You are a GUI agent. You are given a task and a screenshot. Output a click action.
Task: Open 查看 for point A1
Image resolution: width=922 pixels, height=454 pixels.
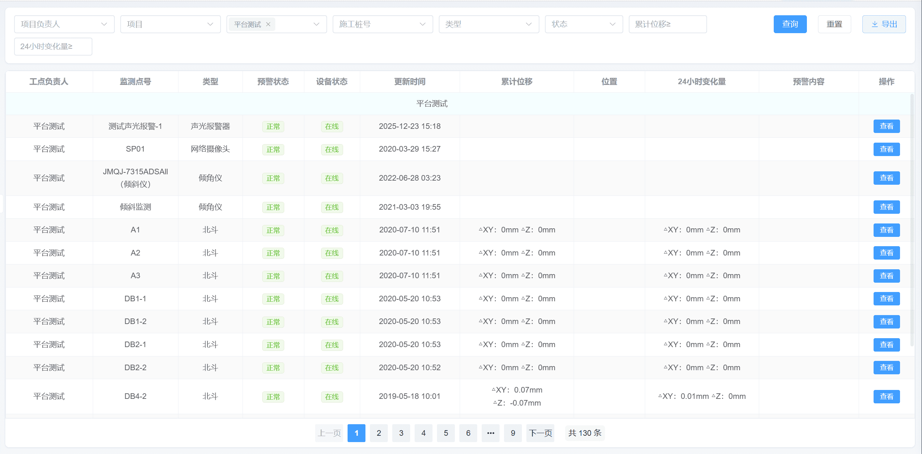click(887, 230)
